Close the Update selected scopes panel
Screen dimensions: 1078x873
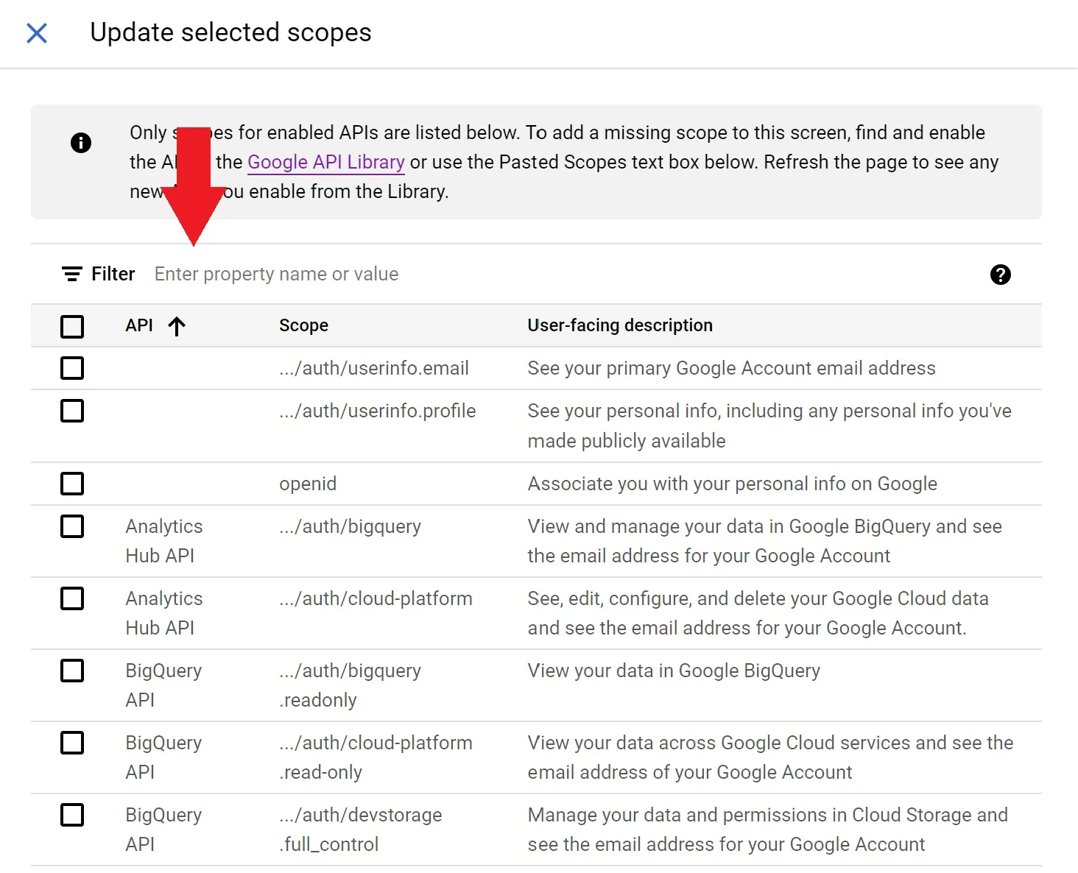coord(37,33)
